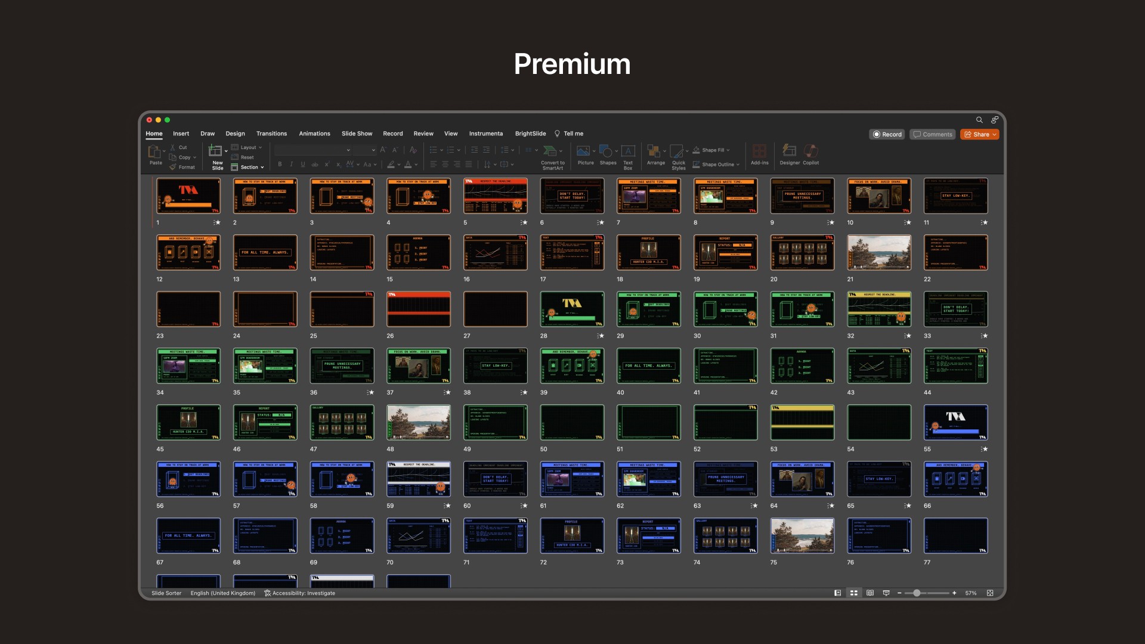Click the search magnifier icon

pos(979,120)
